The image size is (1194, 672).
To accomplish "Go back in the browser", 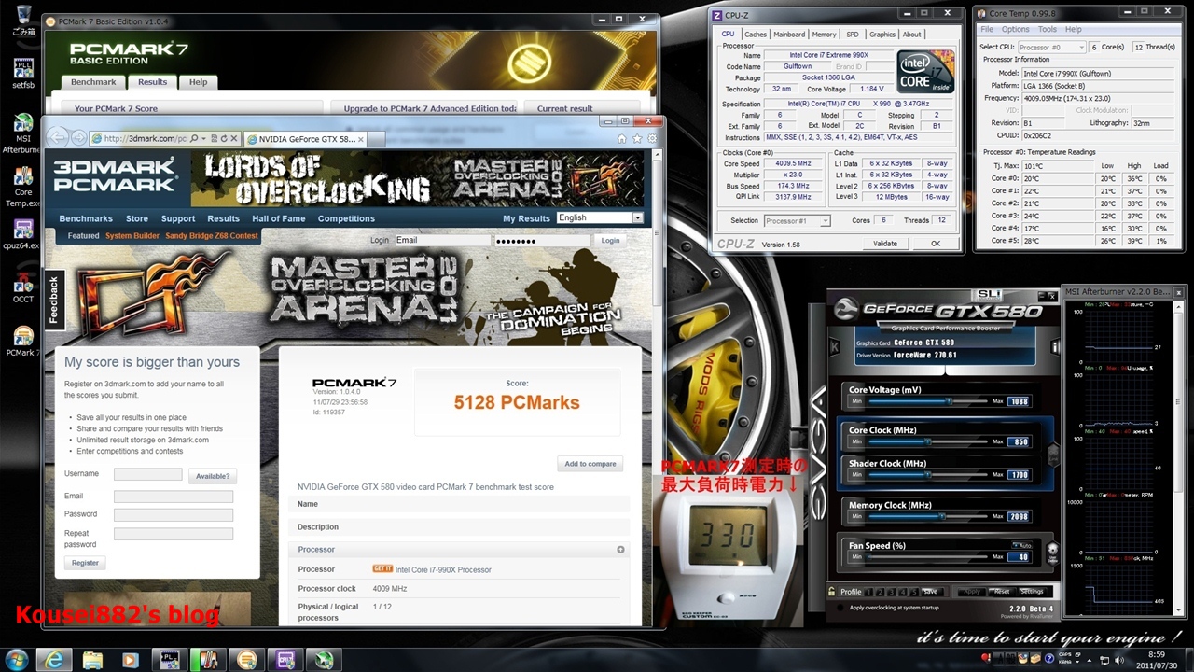I will point(59,138).
